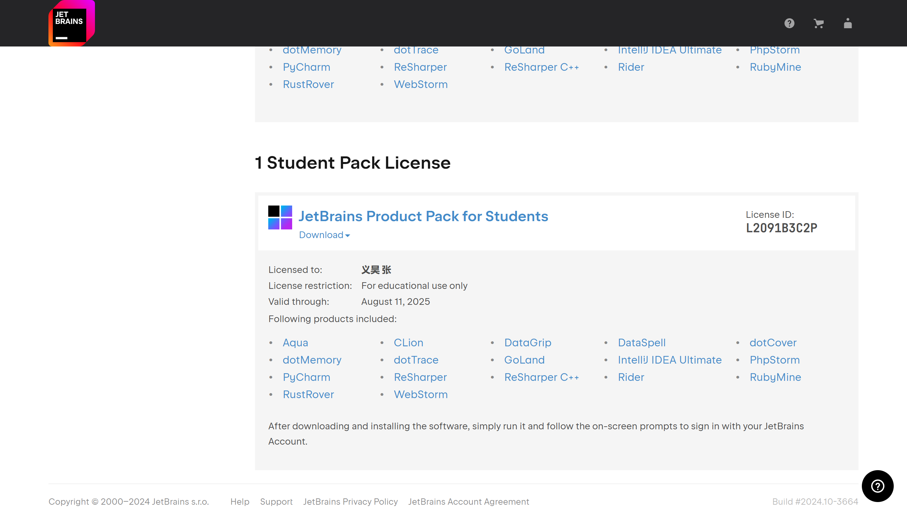Open RubyMine link in Student Pack list
Image resolution: width=907 pixels, height=510 pixels.
coord(775,377)
